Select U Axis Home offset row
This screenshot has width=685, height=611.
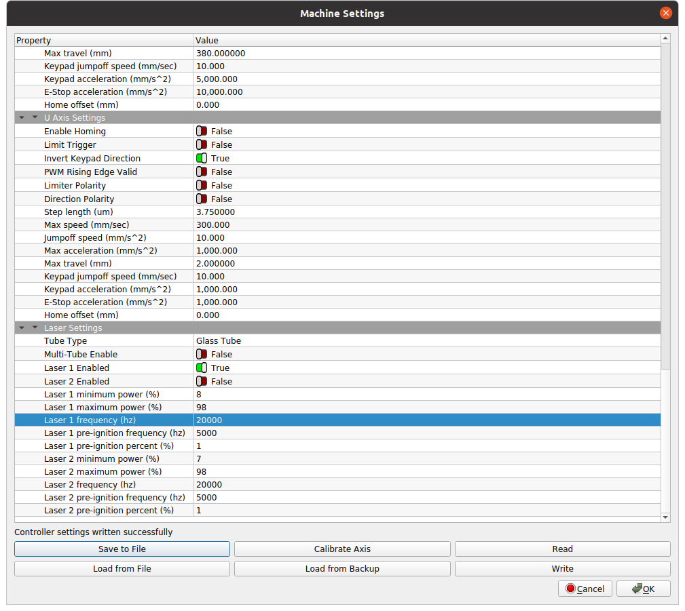coord(337,315)
